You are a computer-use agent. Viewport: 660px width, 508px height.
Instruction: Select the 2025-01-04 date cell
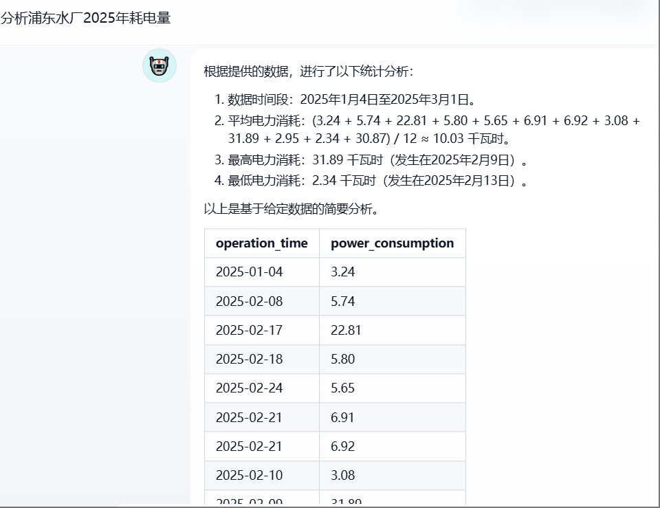249,272
